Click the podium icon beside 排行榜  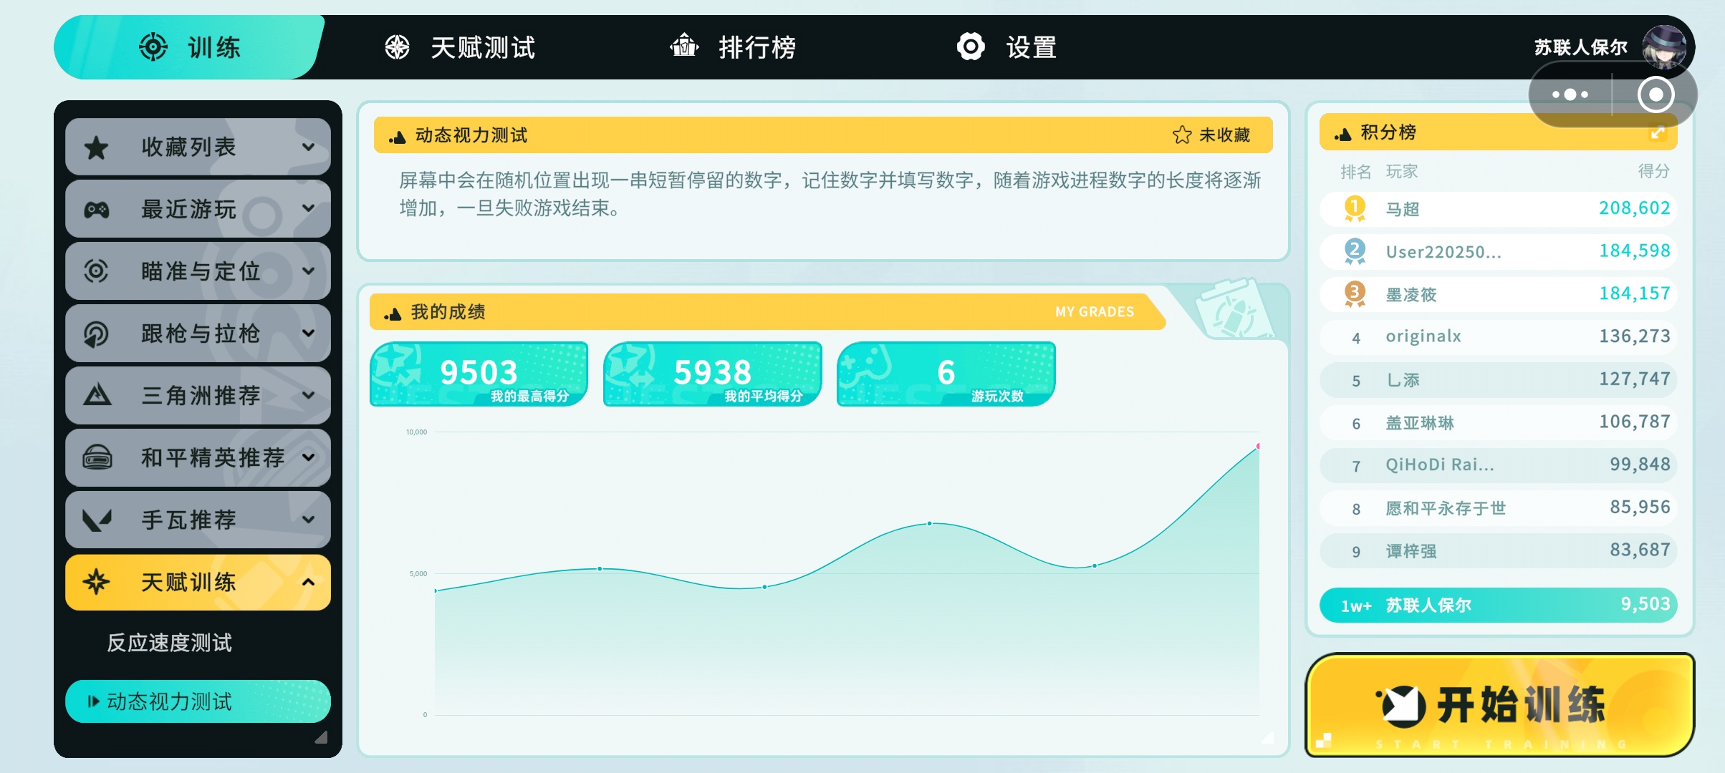(x=684, y=46)
